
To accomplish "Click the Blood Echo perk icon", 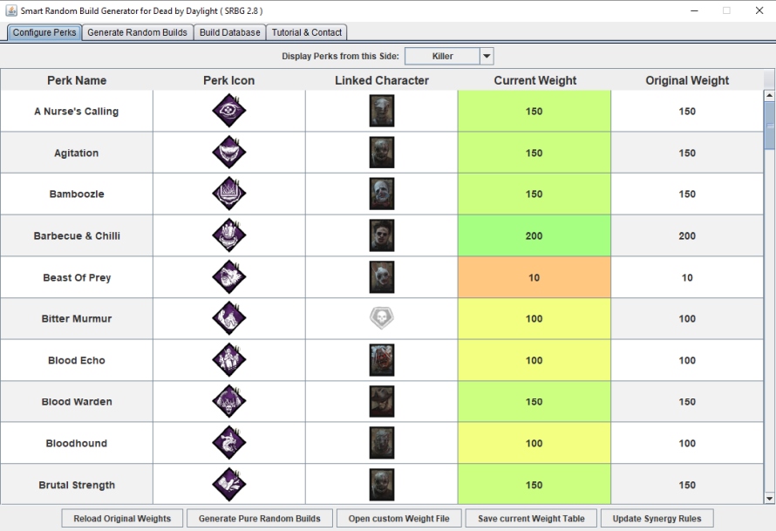I will click(229, 360).
